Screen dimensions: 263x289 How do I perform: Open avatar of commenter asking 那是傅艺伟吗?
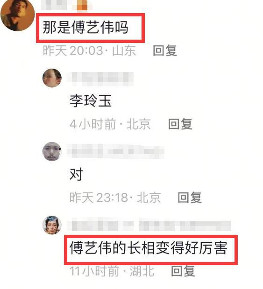(x=18, y=15)
